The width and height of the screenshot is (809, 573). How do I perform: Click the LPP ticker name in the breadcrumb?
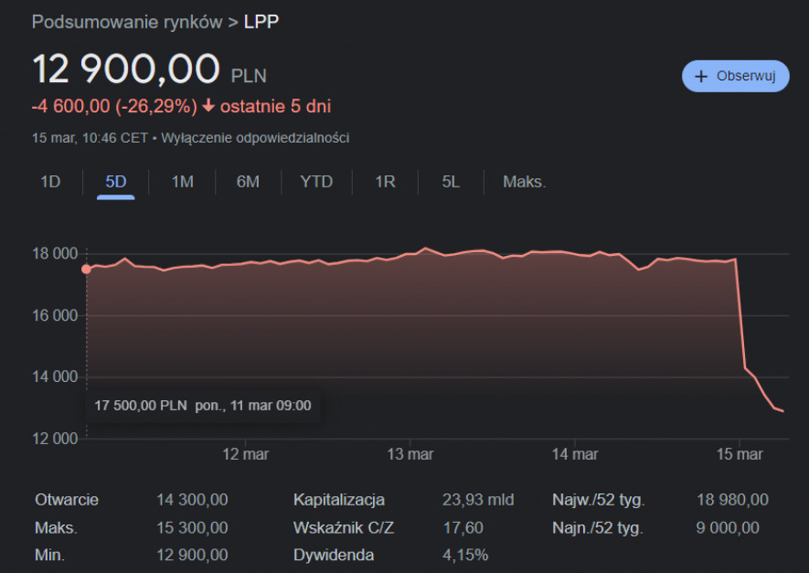click(x=261, y=22)
